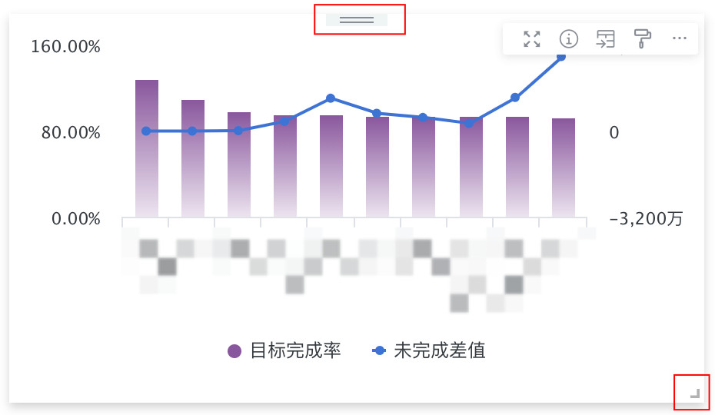Click the 0.00% left axis label
Screen dimensions: 715x415
pos(76,219)
